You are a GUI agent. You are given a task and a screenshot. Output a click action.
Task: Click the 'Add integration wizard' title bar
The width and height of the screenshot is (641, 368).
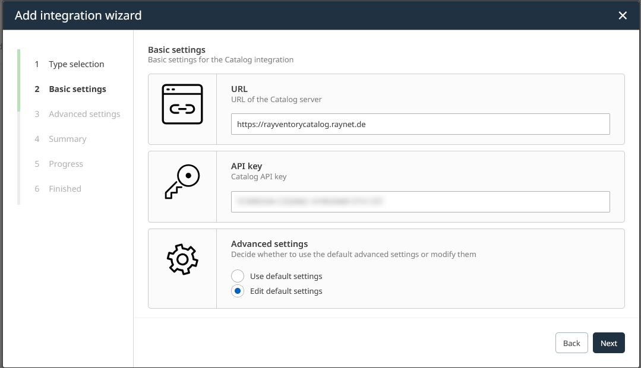tap(78, 15)
